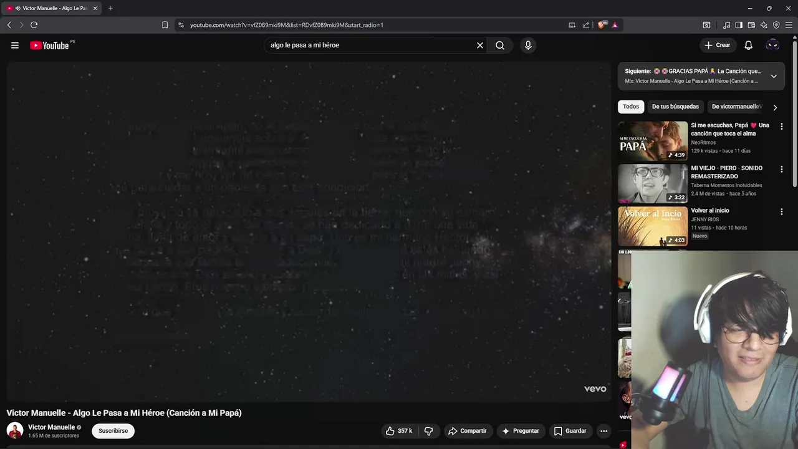Open Brave Shields lion icon

pos(602,25)
